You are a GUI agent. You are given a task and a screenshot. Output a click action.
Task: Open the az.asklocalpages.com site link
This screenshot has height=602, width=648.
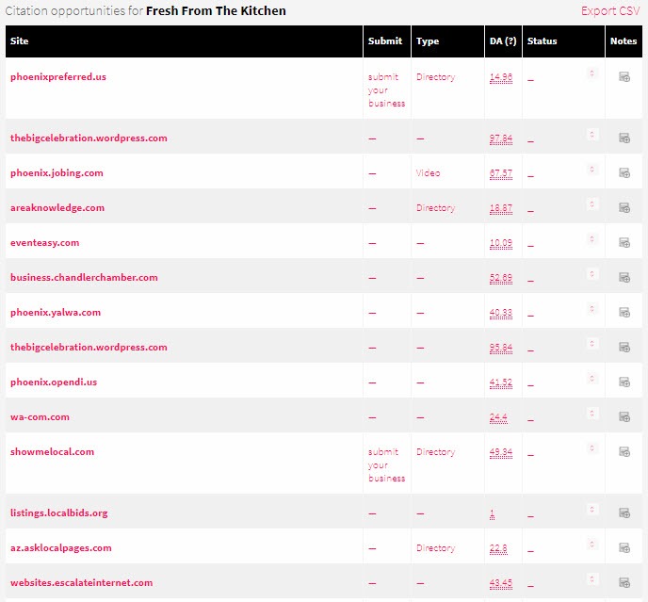pyautogui.click(x=60, y=548)
